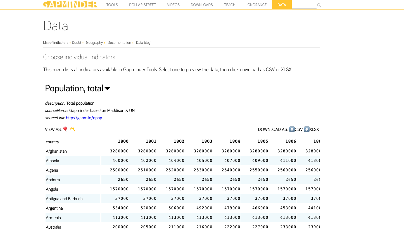
Task: View data as bubble chart icon
Action: [65, 129]
